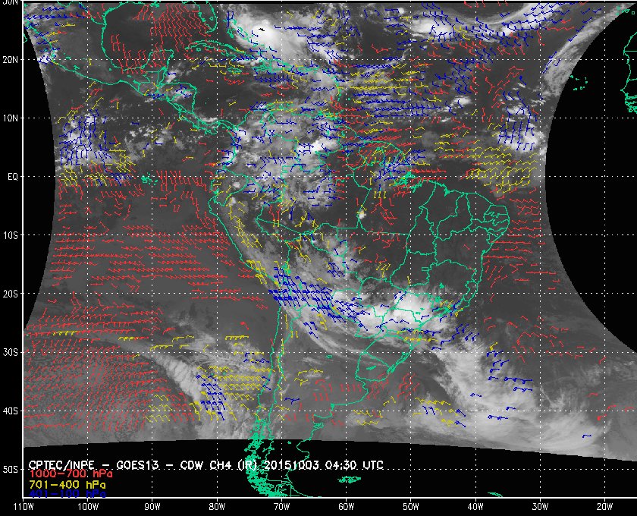637x516 pixels.
Task: Select the 80W longitude label
Action: pos(217,507)
